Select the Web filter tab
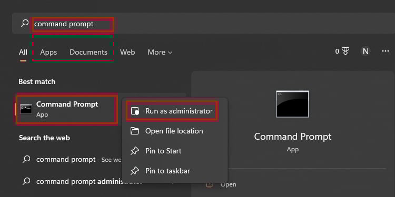 (127, 52)
